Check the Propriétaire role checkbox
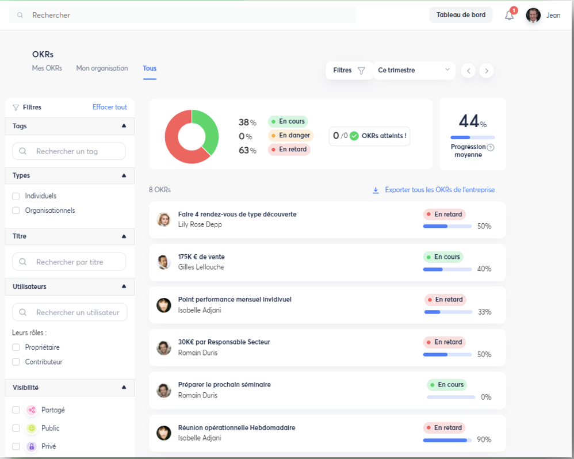This screenshot has height=459, width=574. click(16, 347)
